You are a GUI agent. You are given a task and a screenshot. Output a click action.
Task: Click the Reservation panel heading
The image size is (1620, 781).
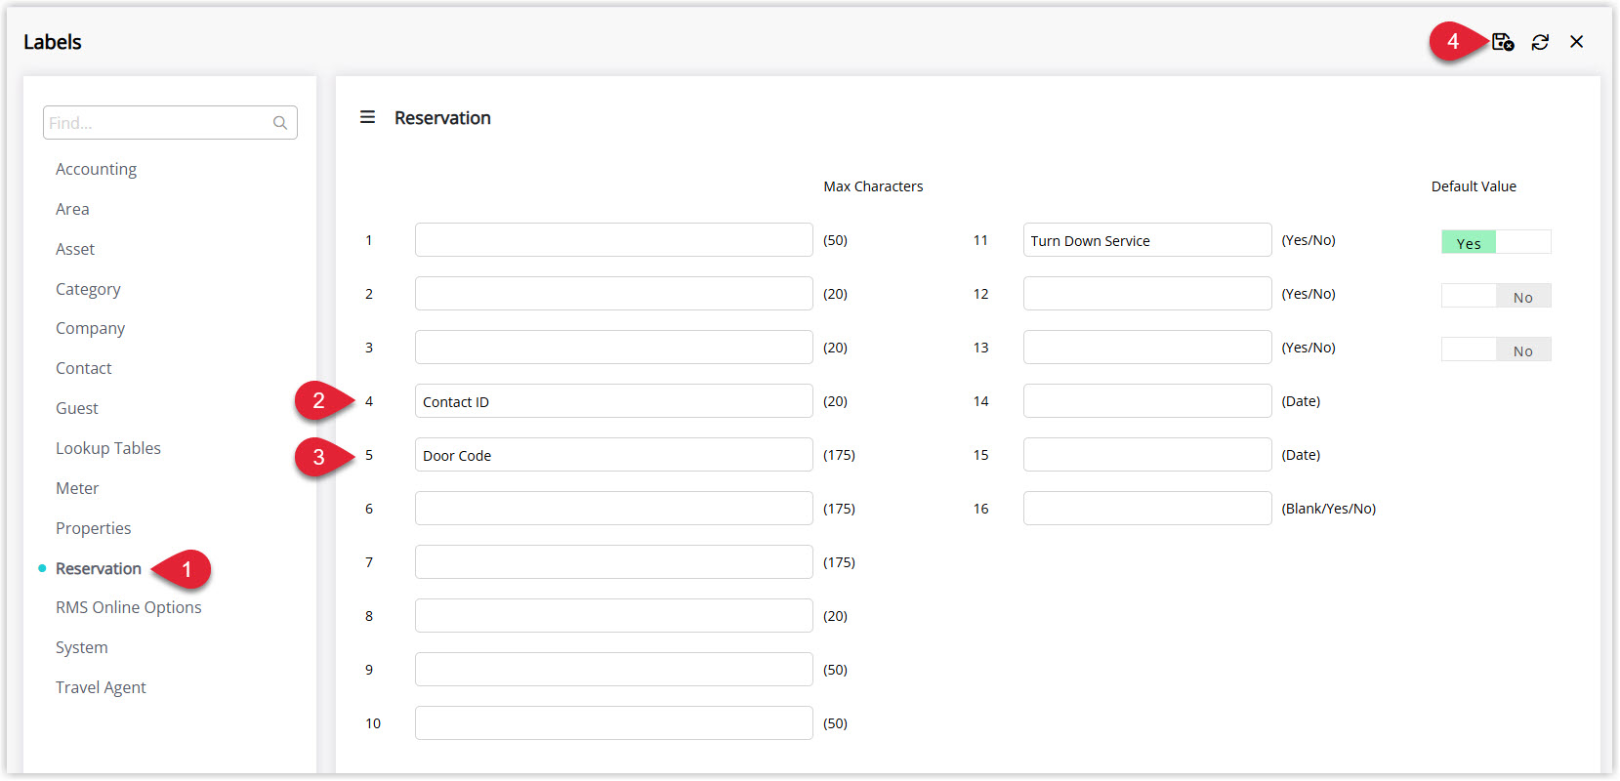point(442,118)
